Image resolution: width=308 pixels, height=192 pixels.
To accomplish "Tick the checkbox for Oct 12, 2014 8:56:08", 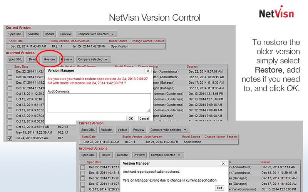I will 10,122.
